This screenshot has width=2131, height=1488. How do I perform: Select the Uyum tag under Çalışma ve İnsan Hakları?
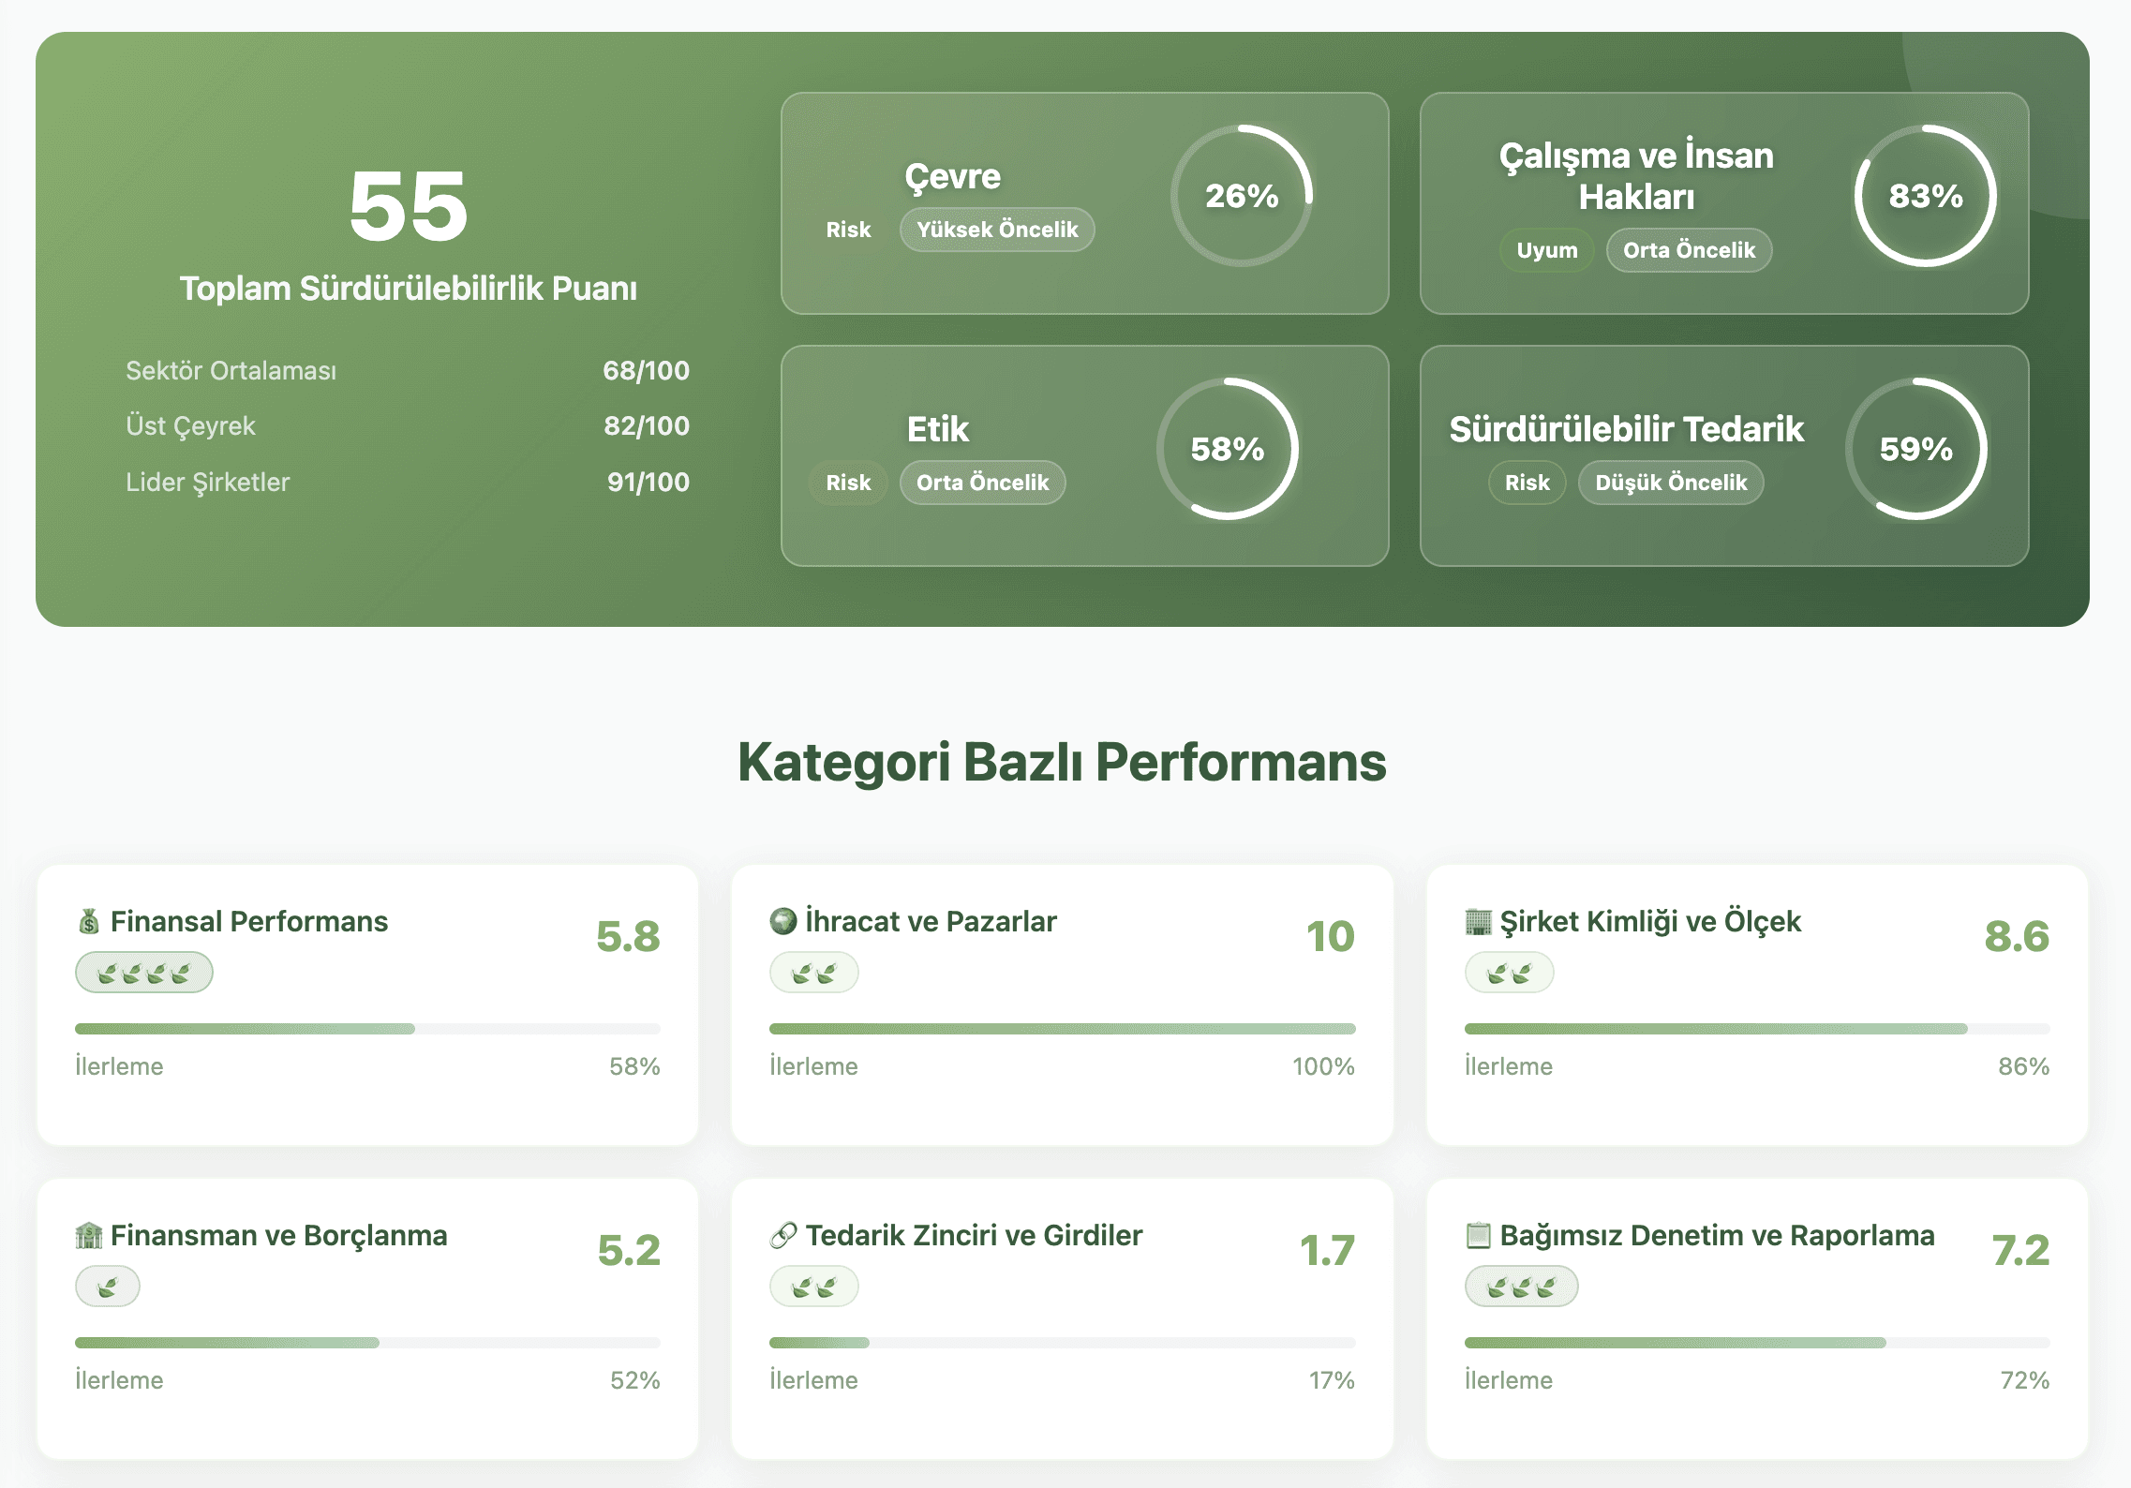(1545, 250)
